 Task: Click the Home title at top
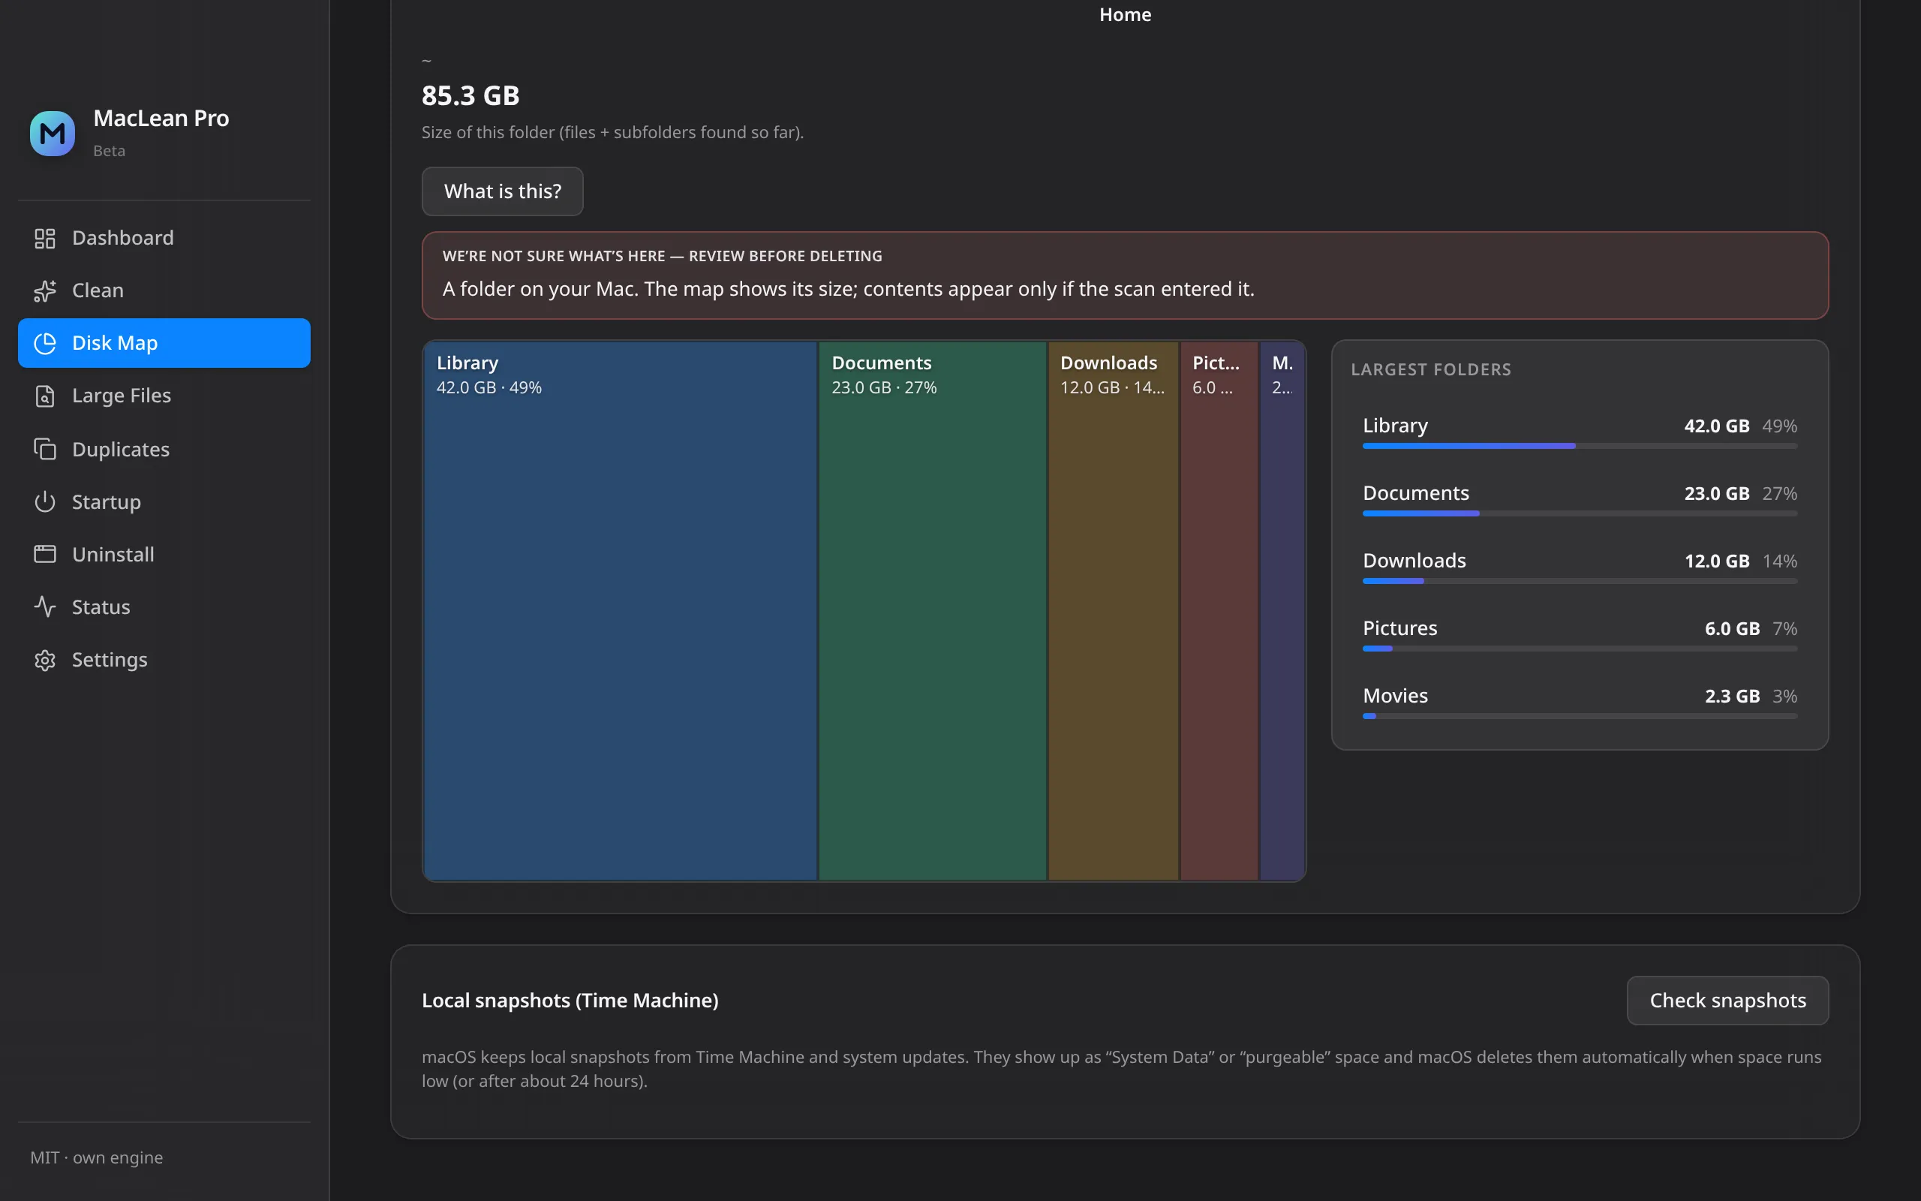point(1125,15)
